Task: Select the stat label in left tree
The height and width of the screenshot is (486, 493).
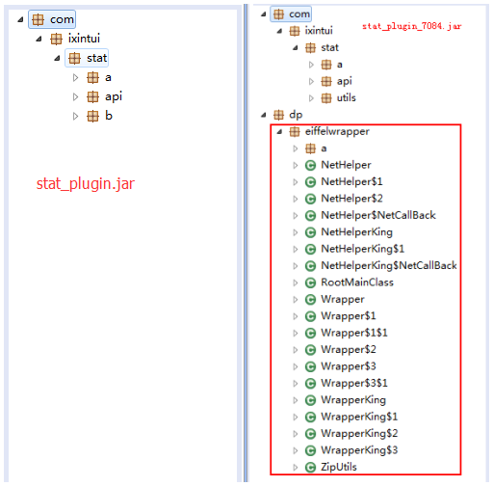Action: pos(96,58)
